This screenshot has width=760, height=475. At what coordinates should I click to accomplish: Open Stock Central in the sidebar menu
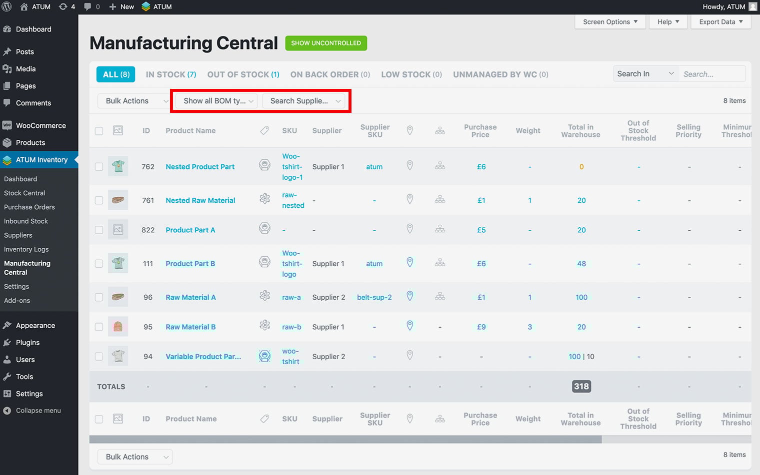(x=24, y=193)
